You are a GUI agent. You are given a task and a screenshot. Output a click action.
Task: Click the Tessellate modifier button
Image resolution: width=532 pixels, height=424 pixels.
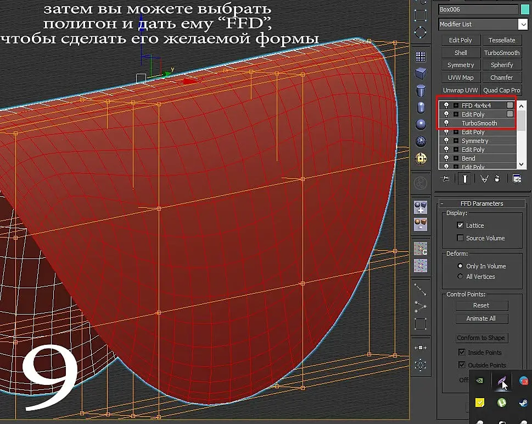502,40
